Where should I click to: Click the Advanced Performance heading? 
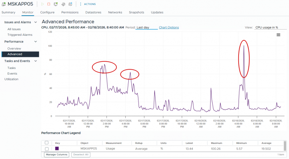[68, 21]
